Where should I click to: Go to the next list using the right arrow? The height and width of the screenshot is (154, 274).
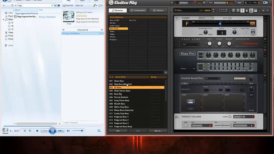(102, 30)
